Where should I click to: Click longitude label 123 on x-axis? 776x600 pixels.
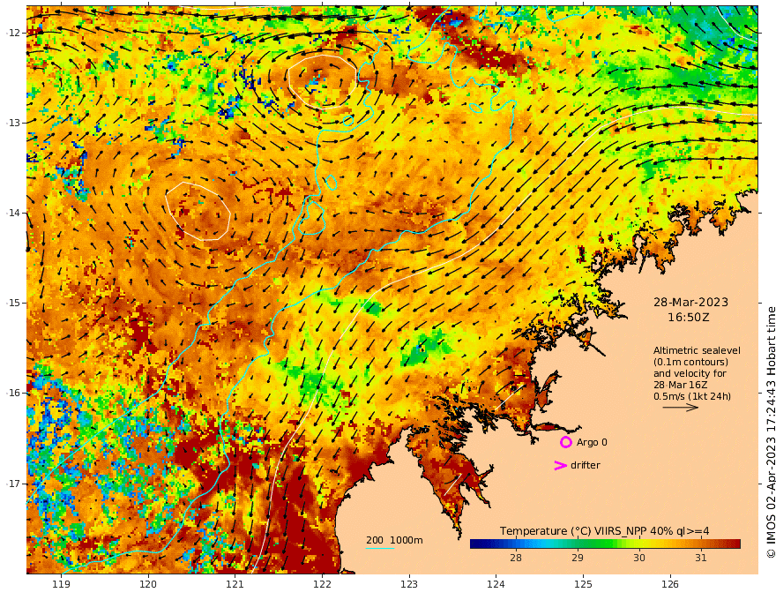coord(409,584)
